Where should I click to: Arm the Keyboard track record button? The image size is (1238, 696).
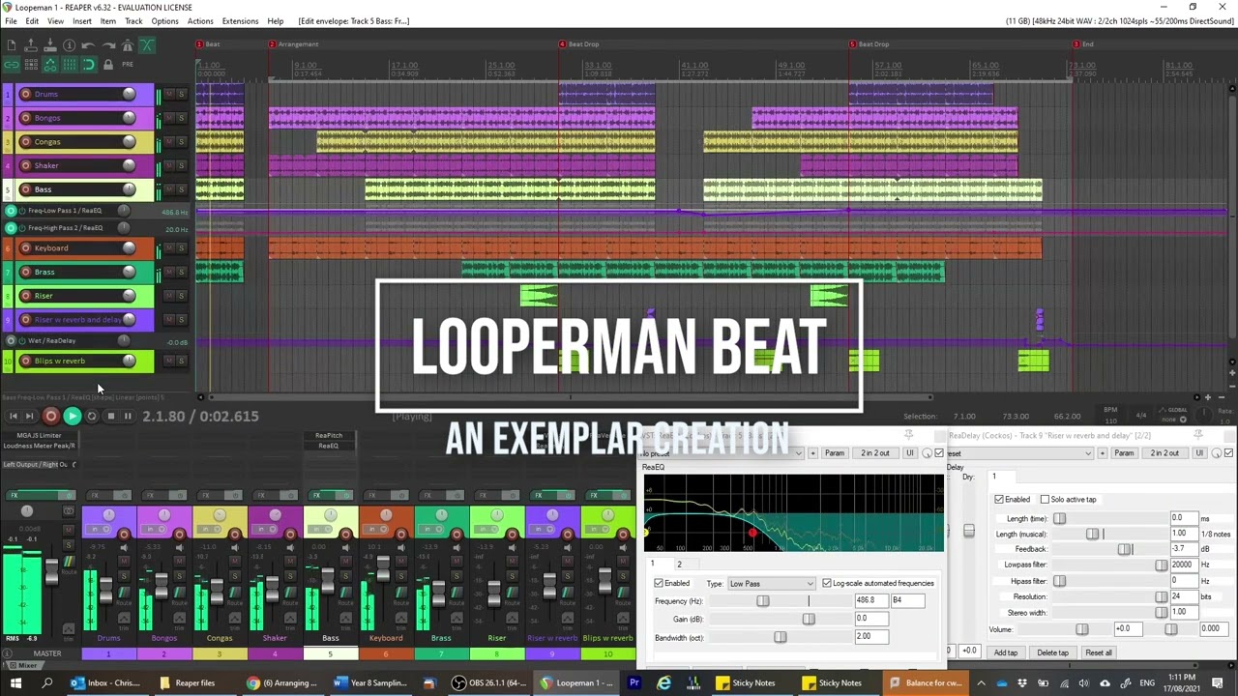[x=25, y=247]
